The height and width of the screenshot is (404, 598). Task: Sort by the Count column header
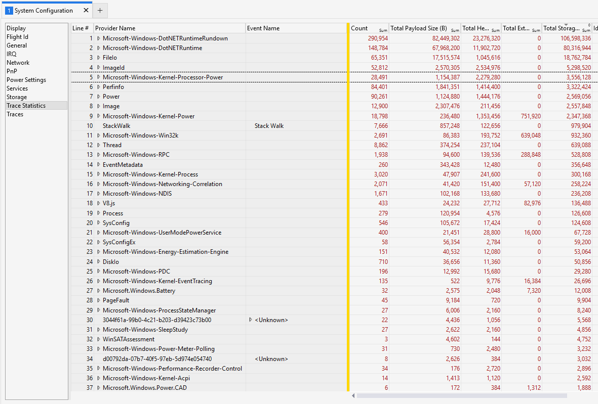(369, 28)
